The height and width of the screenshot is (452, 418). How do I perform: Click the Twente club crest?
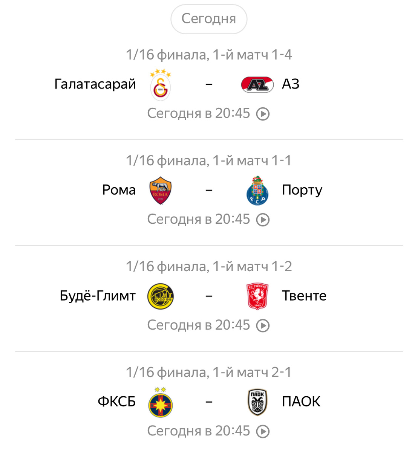coord(257,296)
